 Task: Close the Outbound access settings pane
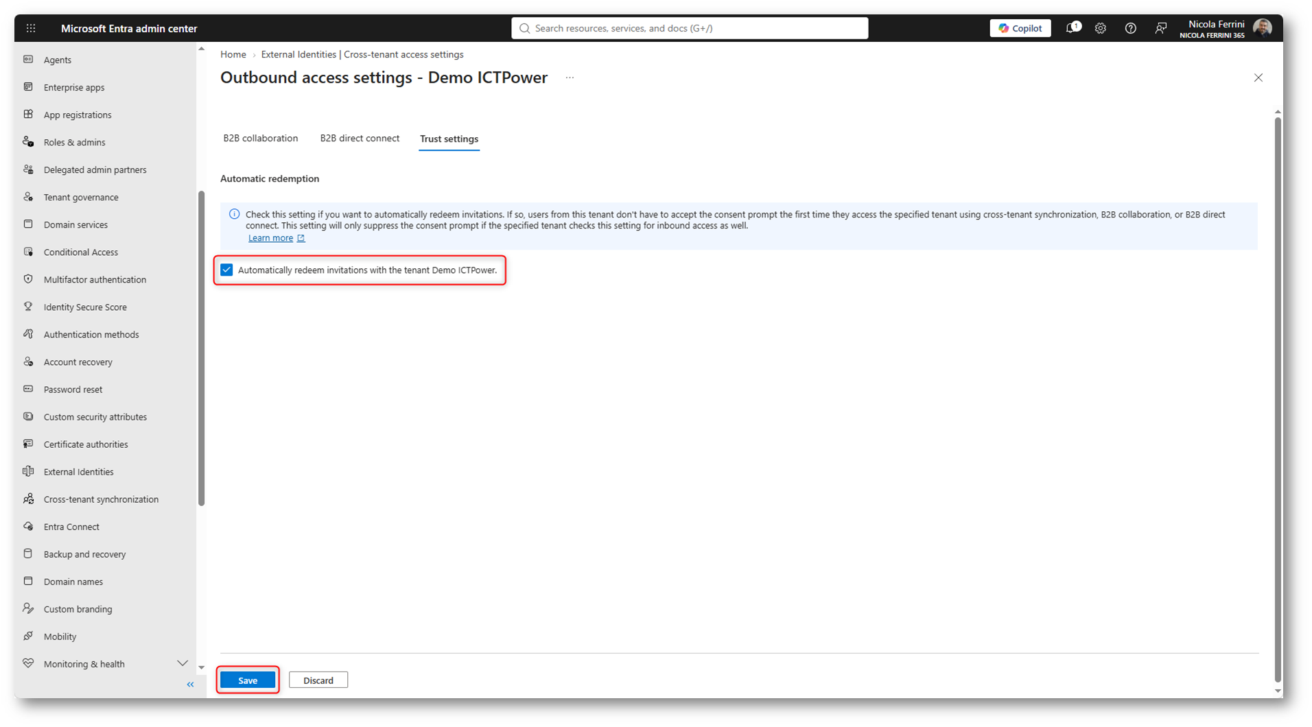[1258, 78]
